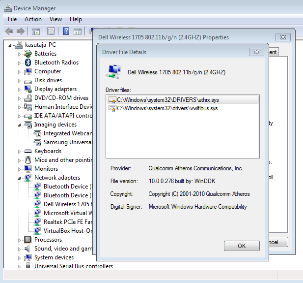Click the Microsoft Windows Hardware Compatibility signer text
The width and height of the screenshot is (303, 283).
coord(198,207)
